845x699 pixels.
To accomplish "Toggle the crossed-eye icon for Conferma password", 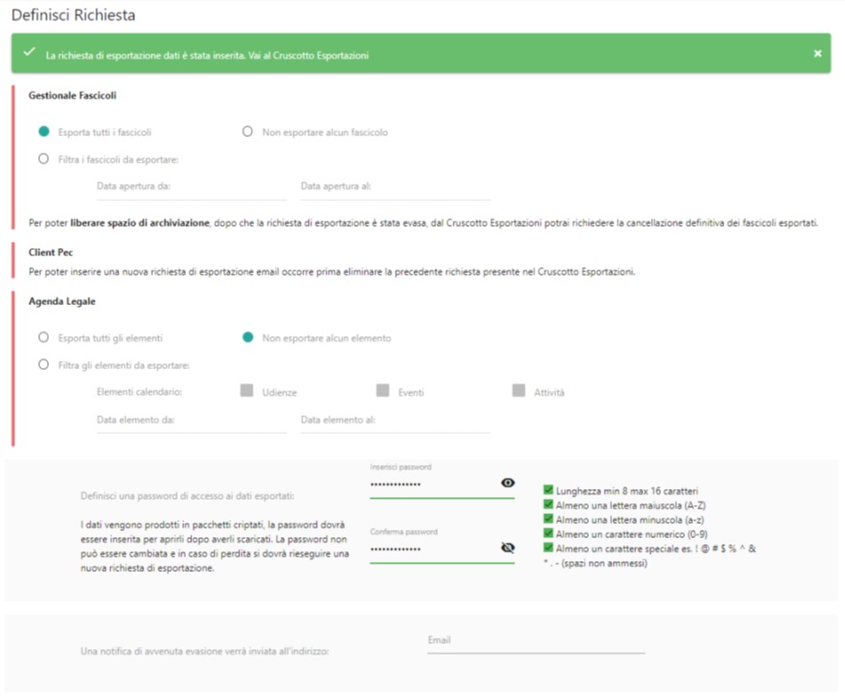I will 508,549.
